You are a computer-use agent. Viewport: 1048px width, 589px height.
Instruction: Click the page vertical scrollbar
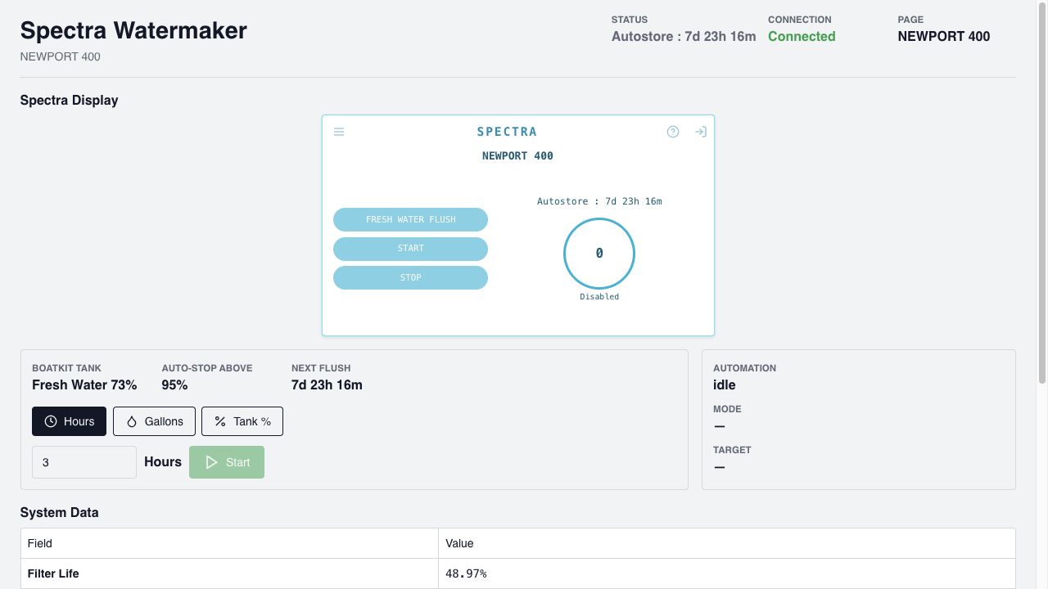[x=1042, y=192]
